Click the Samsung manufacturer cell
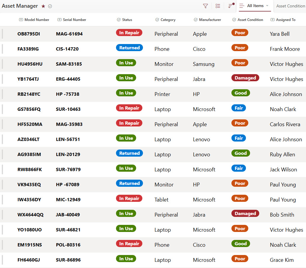This screenshot has width=306, height=268. 204,64
